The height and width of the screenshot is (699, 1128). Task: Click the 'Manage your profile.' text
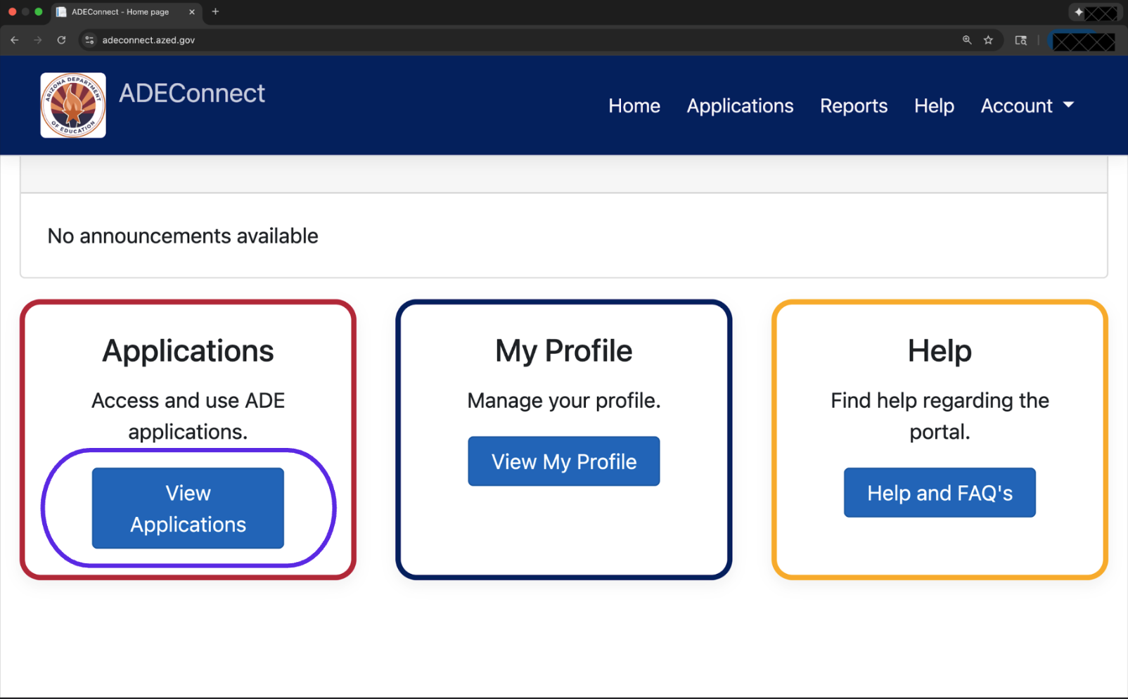point(564,401)
